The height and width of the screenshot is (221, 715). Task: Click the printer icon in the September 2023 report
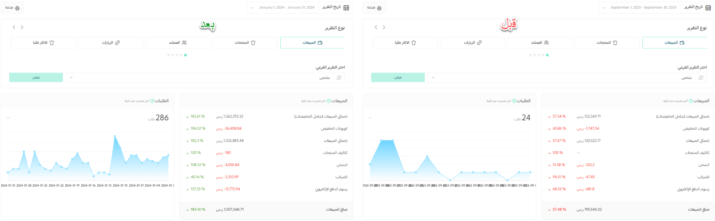pos(379,8)
